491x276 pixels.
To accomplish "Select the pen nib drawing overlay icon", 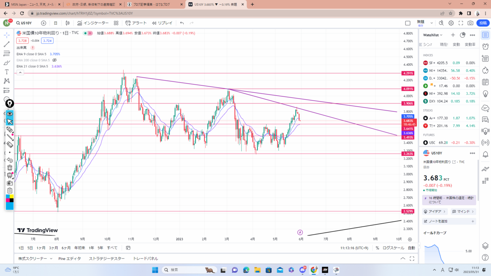I will pos(9,104).
